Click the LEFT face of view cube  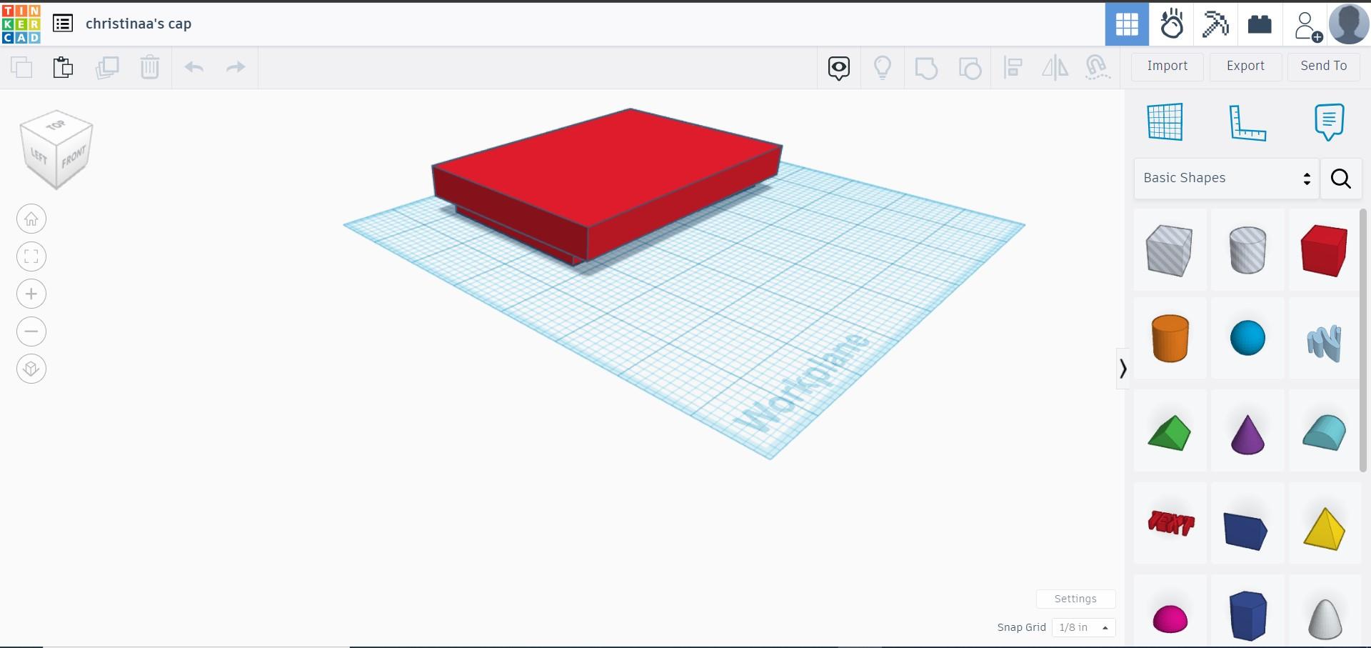point(39,155)
